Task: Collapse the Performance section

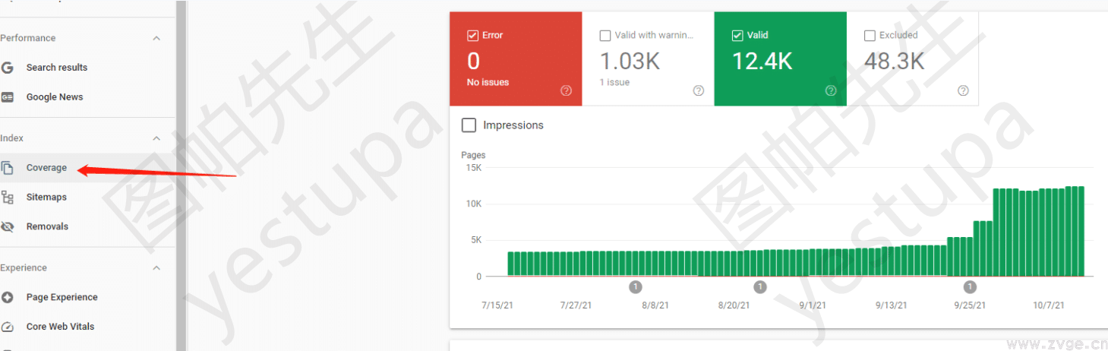Action: click(x=156, y=38)
